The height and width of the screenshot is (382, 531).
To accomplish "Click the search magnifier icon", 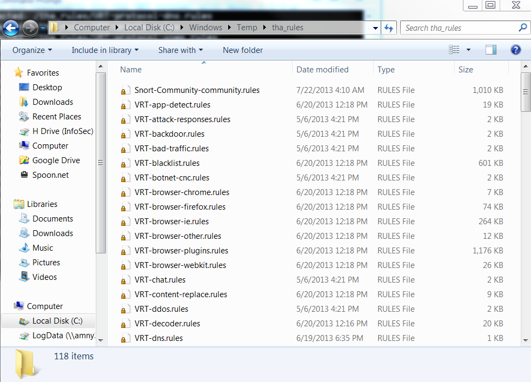I will (522, 28).
